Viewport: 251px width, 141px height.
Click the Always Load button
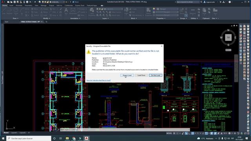(x=127, y=75)
